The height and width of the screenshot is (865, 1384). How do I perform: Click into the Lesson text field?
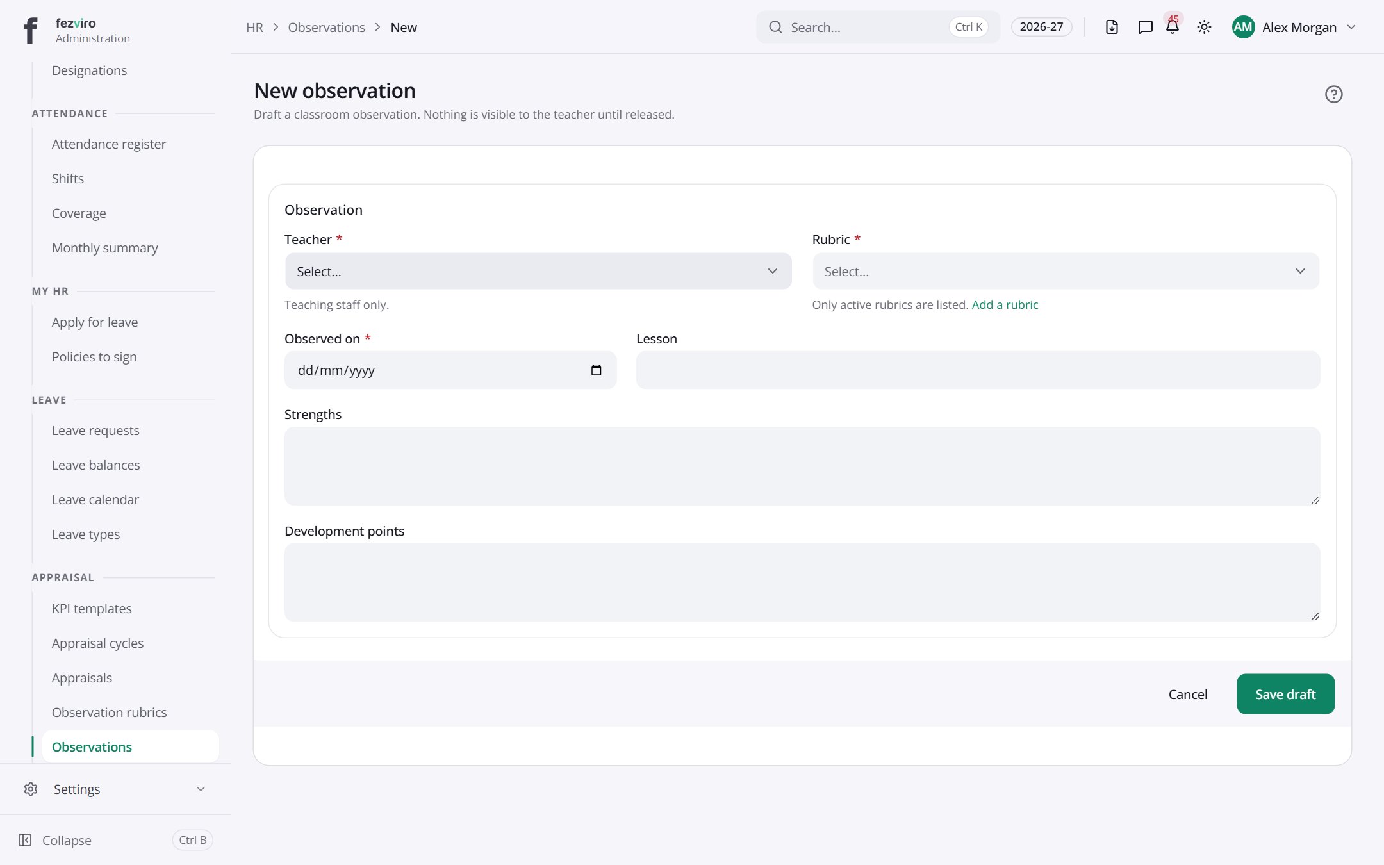point(978,370)
